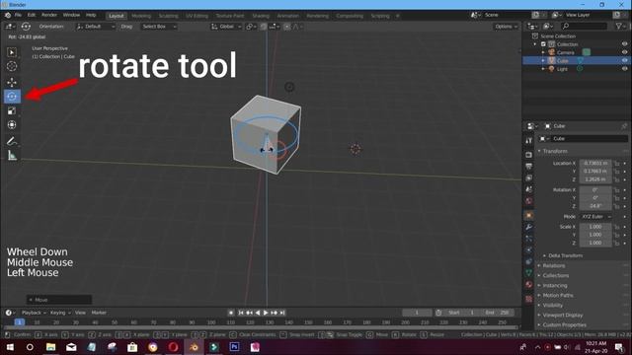The image size is (632, 355).
Task: Toggle proportional editing in the header
Action: (286, 27)
